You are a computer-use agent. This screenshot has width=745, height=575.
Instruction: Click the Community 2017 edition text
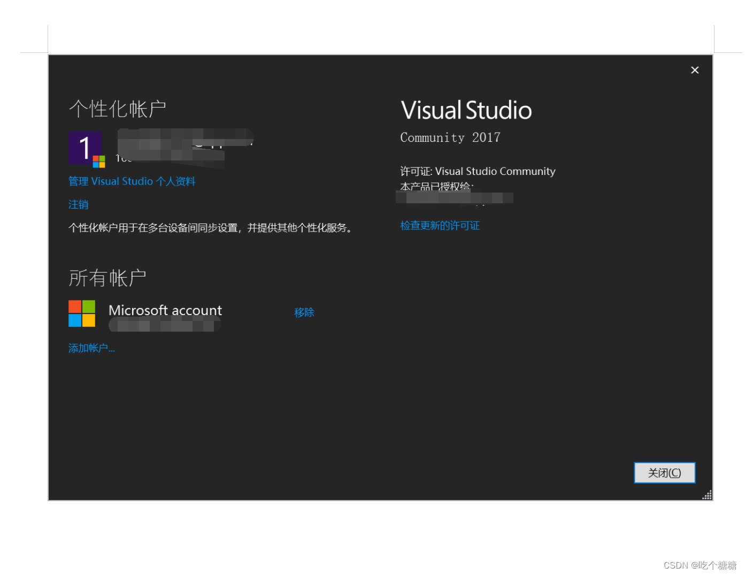coord(450,137)
